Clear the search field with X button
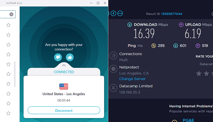This screenshot has height=122, width=213. click(11, 14)
